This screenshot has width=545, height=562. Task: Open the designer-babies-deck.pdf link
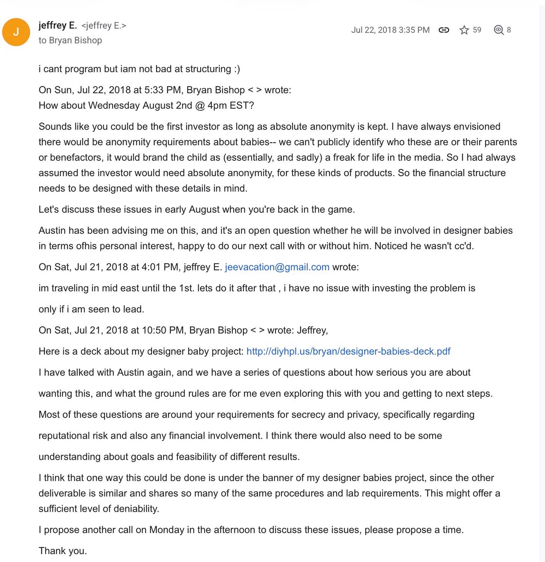click(x=348, y=351)
